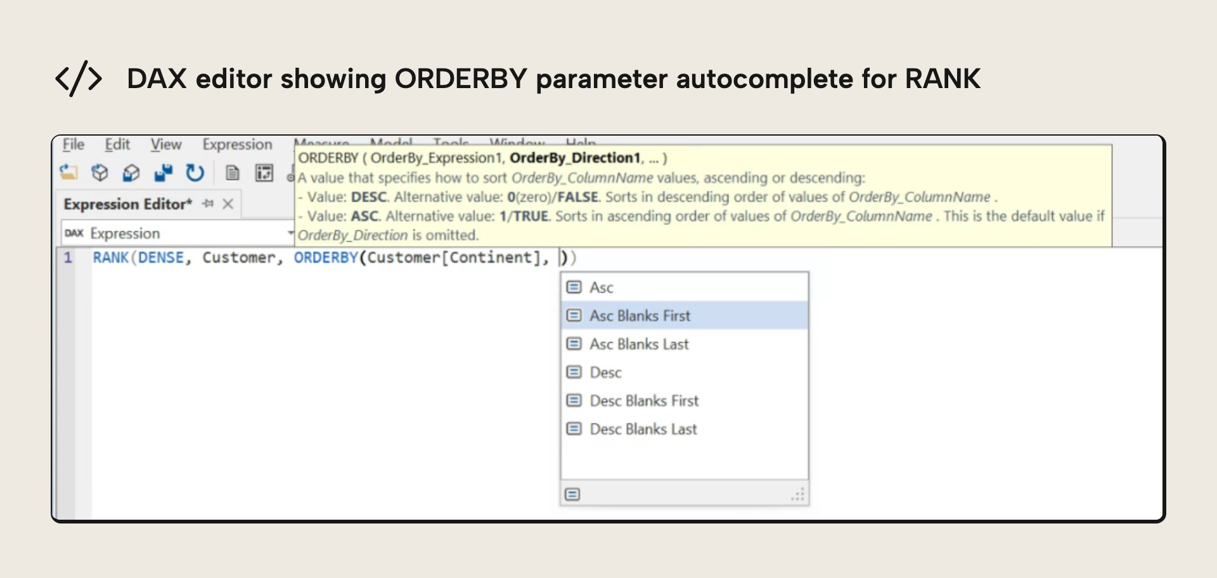Viewport: 1217px width, 578px height.
Task: Click the filter icon below the autocomplete list
Action: tap(572, 494)
